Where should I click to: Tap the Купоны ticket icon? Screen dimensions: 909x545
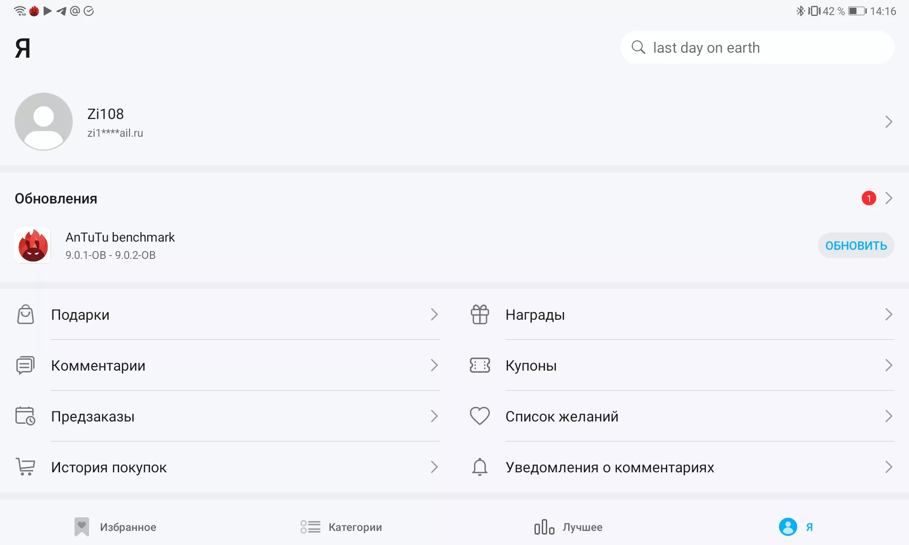click(480, 365)
